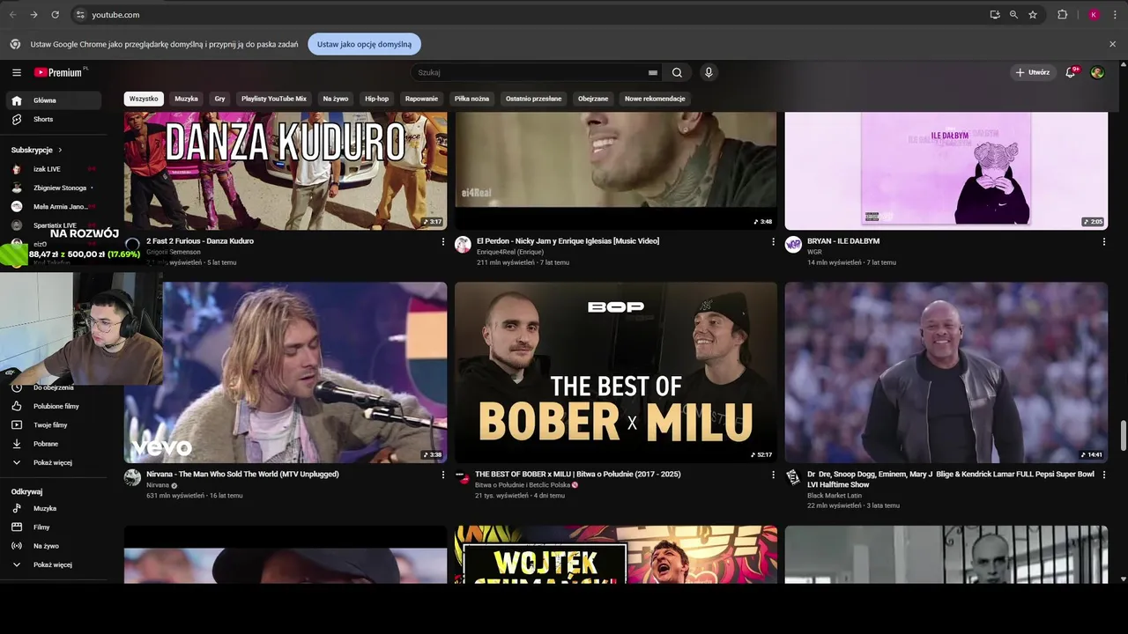The width and height of the screenshot is (1128, 634).
Task: Open THE BEST OF BOBER x MILU thumbnail
Action: 616,372
